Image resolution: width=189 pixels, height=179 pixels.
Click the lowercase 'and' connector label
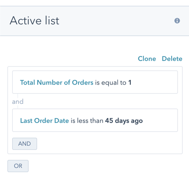point(18,101)
